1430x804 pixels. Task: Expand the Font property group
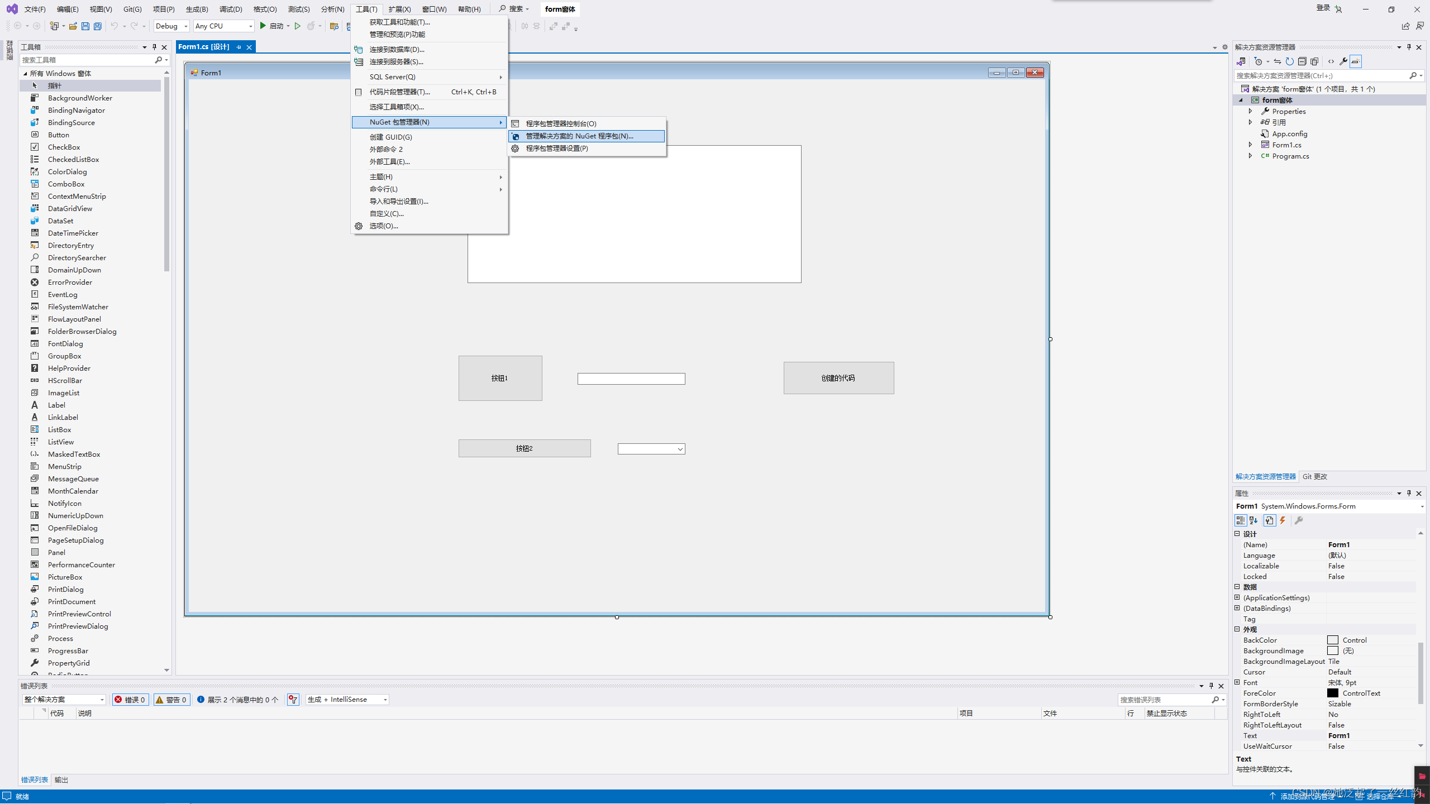pos(1237,682)
